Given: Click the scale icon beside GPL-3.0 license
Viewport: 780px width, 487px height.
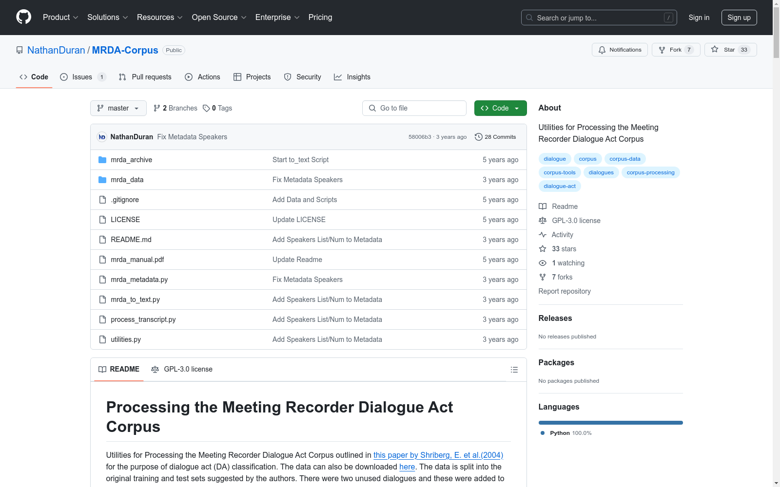Looking at the screenshot, I should pyautogui.click(x=543, y=221).
